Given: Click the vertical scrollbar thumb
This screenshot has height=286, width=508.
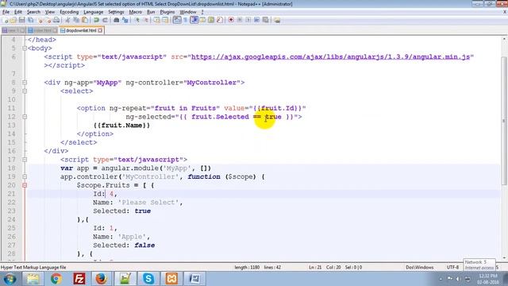Looking at the screenshot, I should click(504, 120).
